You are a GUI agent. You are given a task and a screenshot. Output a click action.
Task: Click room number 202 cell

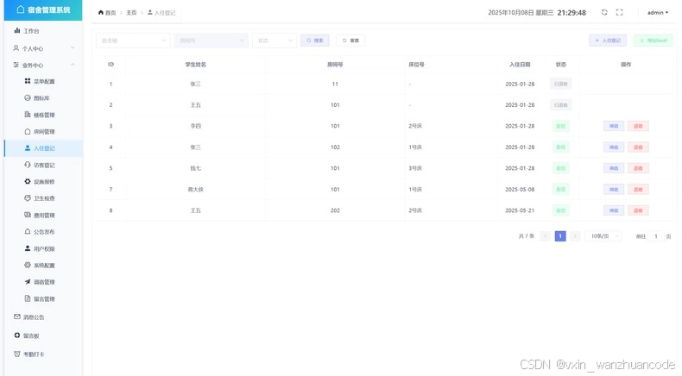(x=335, y=210)
